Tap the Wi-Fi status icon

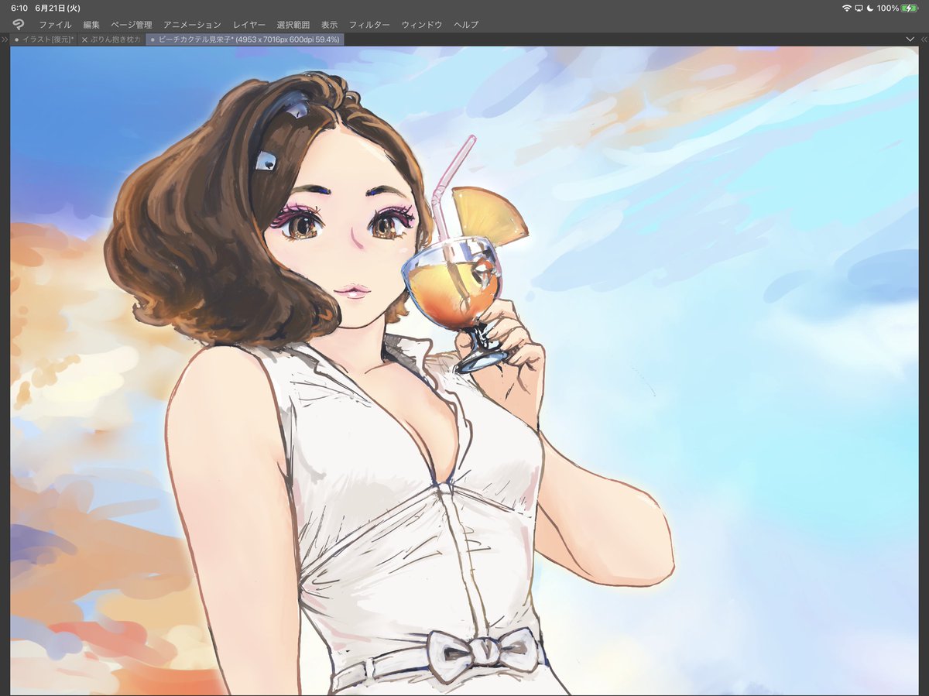pos(847,8)
